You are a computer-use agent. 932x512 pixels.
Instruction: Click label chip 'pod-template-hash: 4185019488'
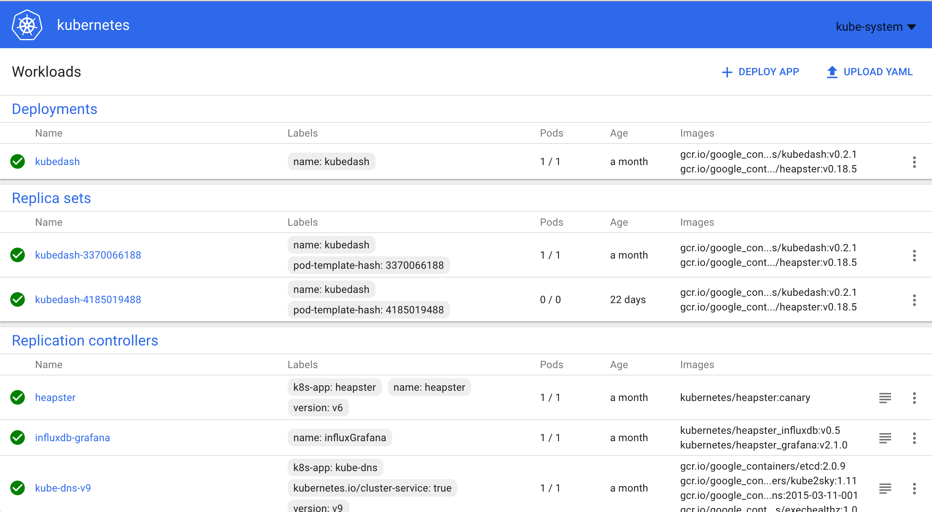click(x=368, y=310)
